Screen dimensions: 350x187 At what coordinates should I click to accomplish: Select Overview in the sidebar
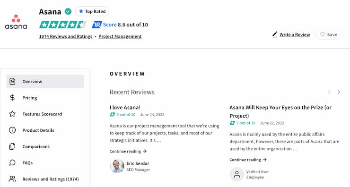45,81
